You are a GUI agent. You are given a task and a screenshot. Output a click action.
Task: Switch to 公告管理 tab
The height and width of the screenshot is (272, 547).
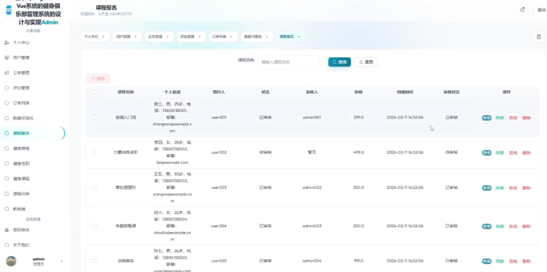pos(155,37)
